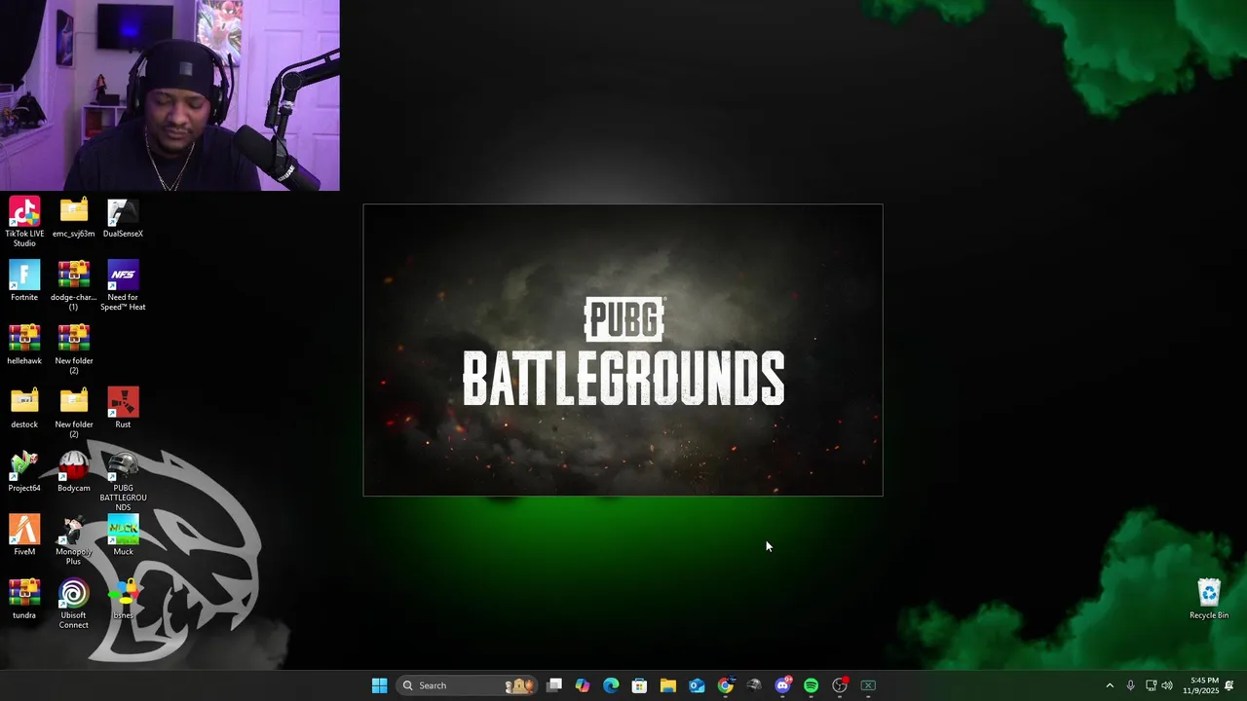Open Outlook from the taskbar
The height and width of the screenshot is (701, 1247).
(x=697, y=685)
